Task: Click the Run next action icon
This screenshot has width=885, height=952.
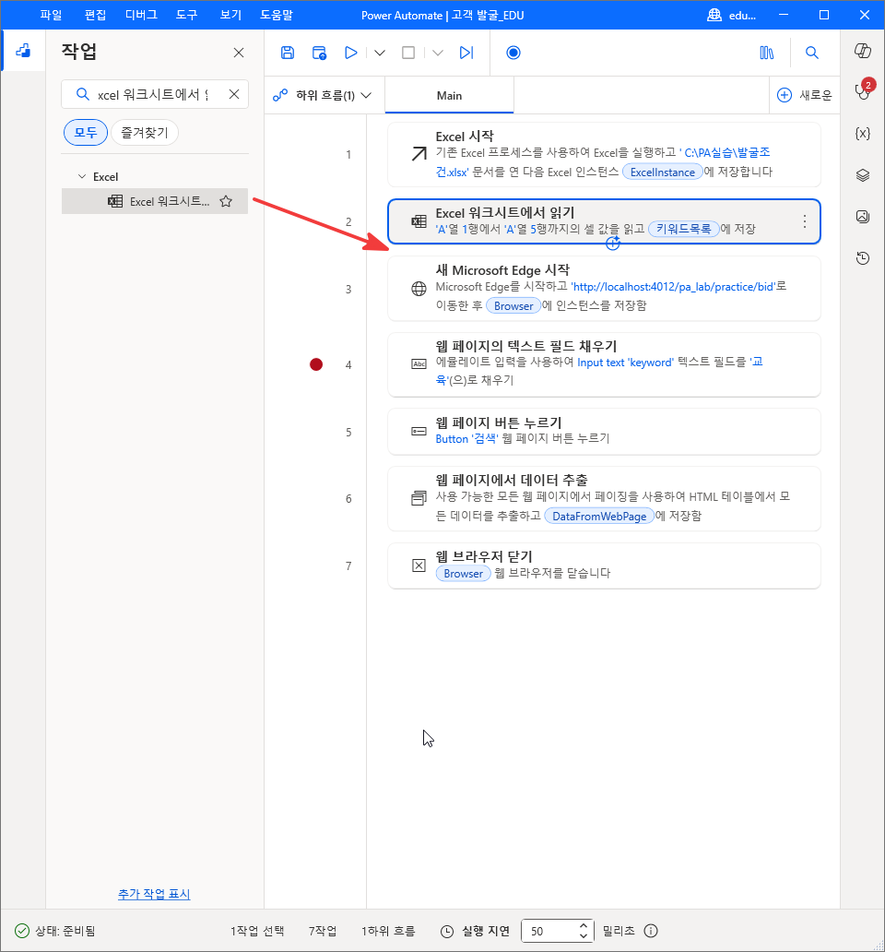Action: pos(466,53)
